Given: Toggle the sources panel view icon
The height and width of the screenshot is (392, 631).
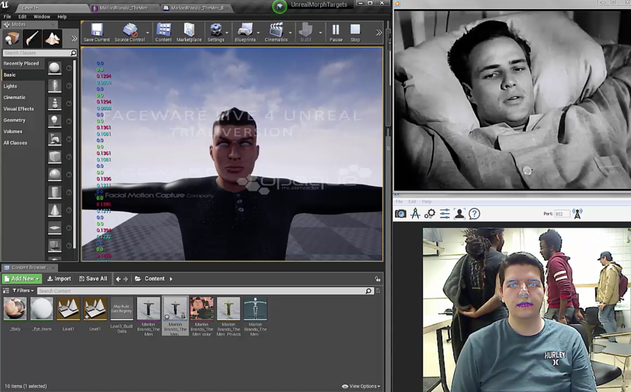Looking at the screenshot, I should [x=6, y=291].
